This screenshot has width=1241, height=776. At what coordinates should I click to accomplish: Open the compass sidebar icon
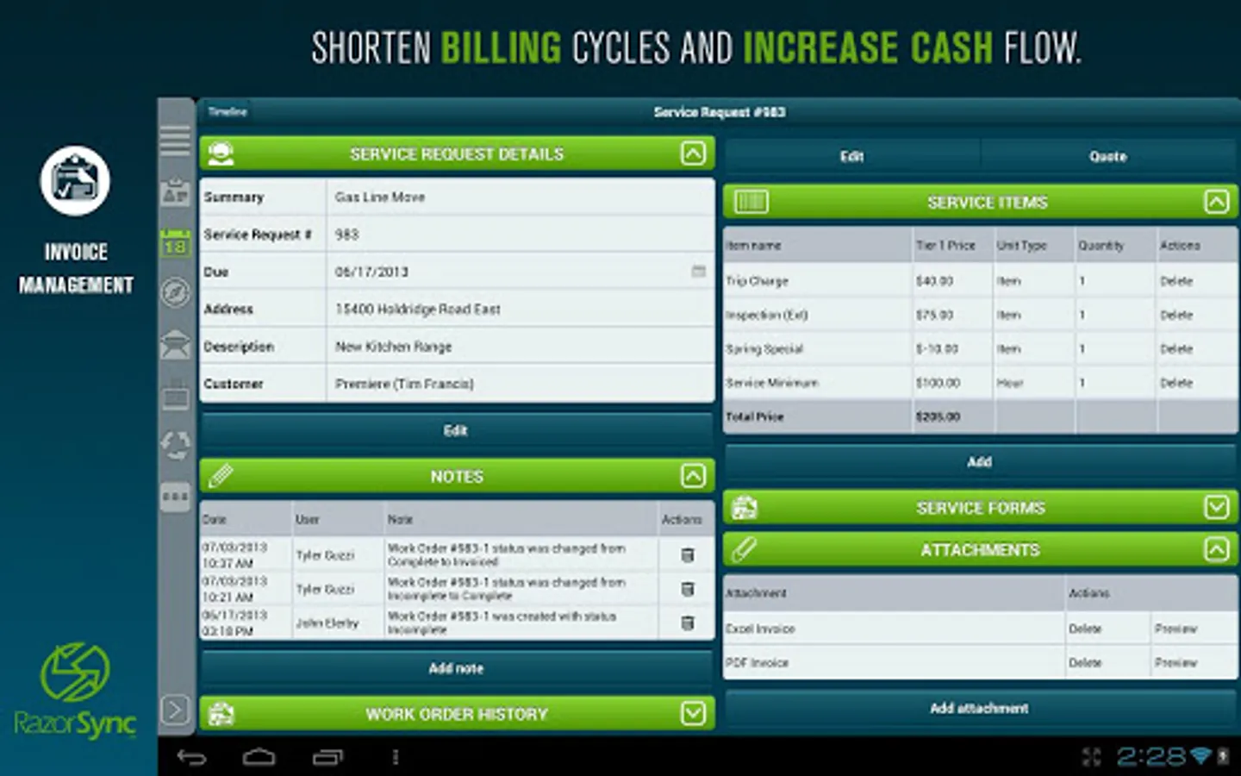pos(175,293)
